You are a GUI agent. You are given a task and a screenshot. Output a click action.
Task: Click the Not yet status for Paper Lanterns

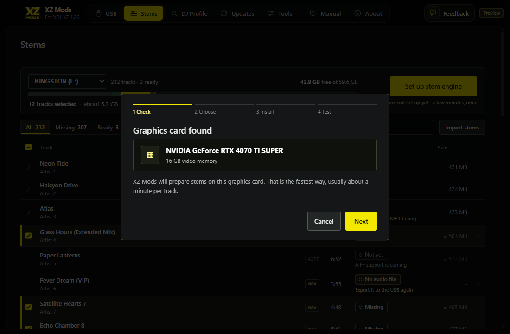(x=371, y=255)
